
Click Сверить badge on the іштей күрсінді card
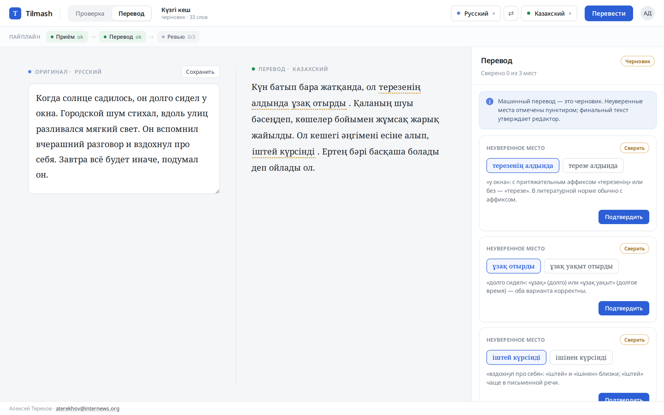click(634, 340)
